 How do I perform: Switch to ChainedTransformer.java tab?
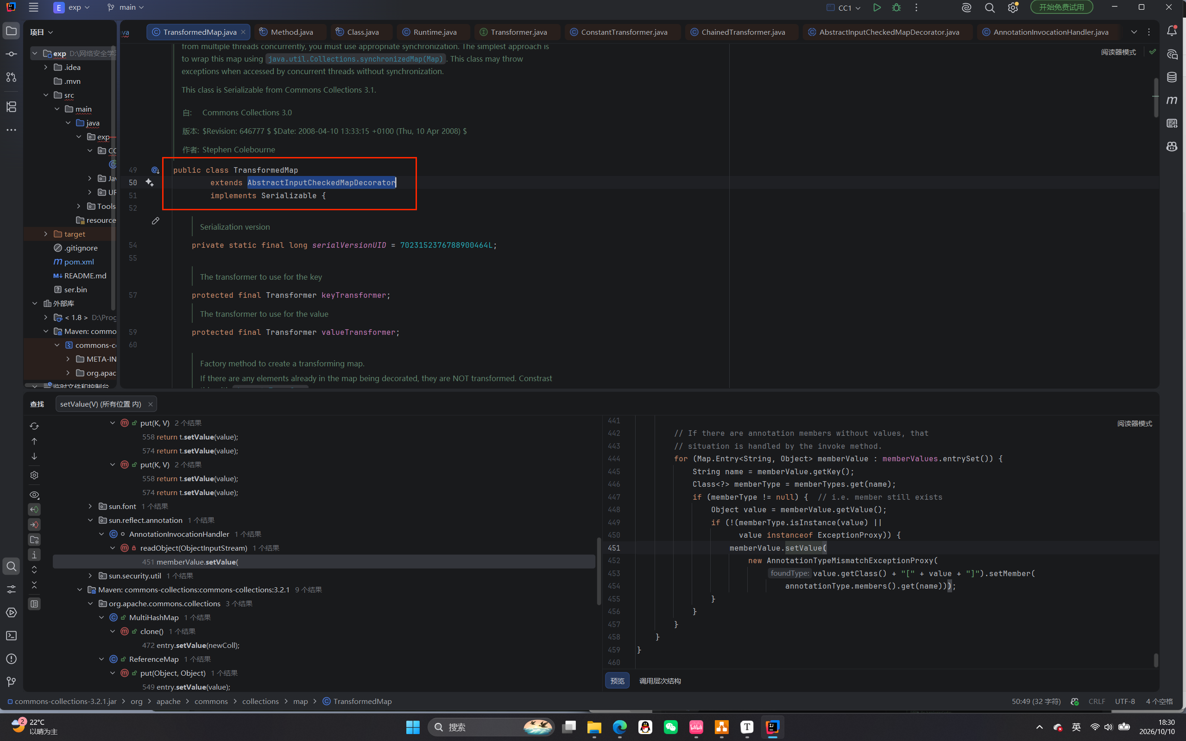click(743, 32)
